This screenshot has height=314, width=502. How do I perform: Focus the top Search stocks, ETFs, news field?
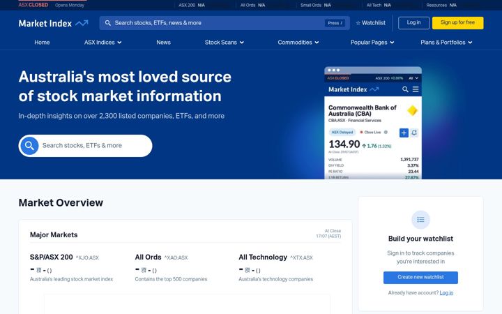tap(225, 23)
